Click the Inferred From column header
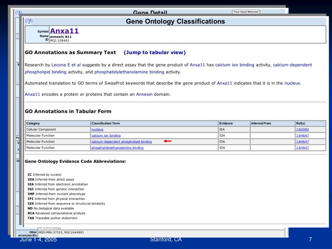This screenshot has width=332, height=249. [272, 124]
